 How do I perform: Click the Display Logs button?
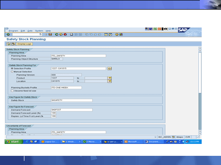pyautogui.click(x=24, y=44)
